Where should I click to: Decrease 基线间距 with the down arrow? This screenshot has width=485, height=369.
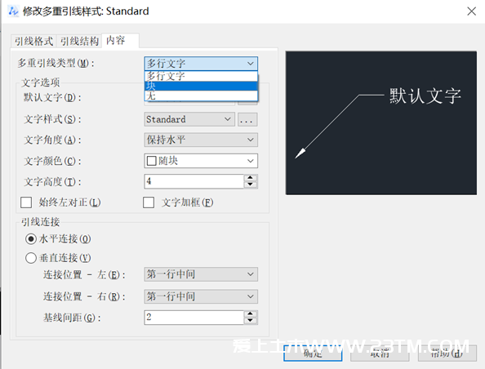pos(251,321)
